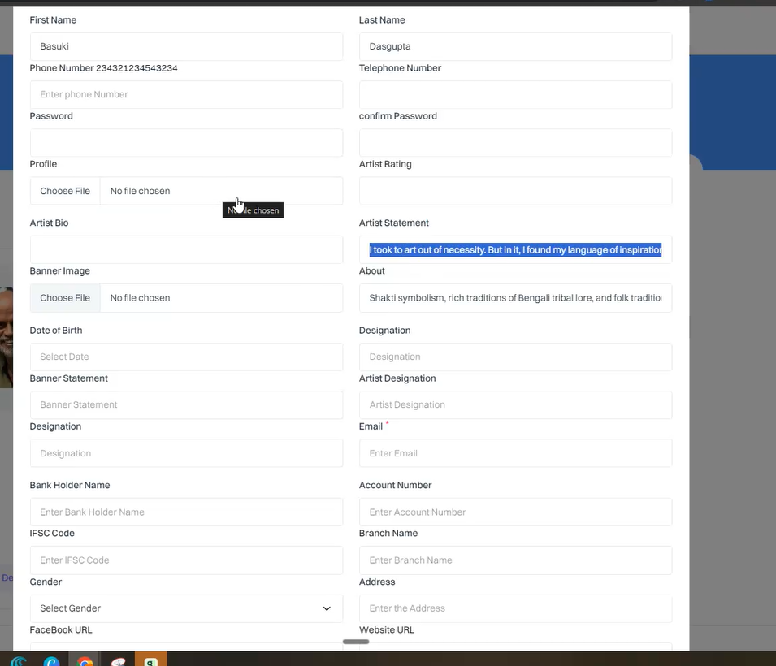Click the highlighted Artist Statement text field
Viewport: 776px width, 666px height.
515,250
